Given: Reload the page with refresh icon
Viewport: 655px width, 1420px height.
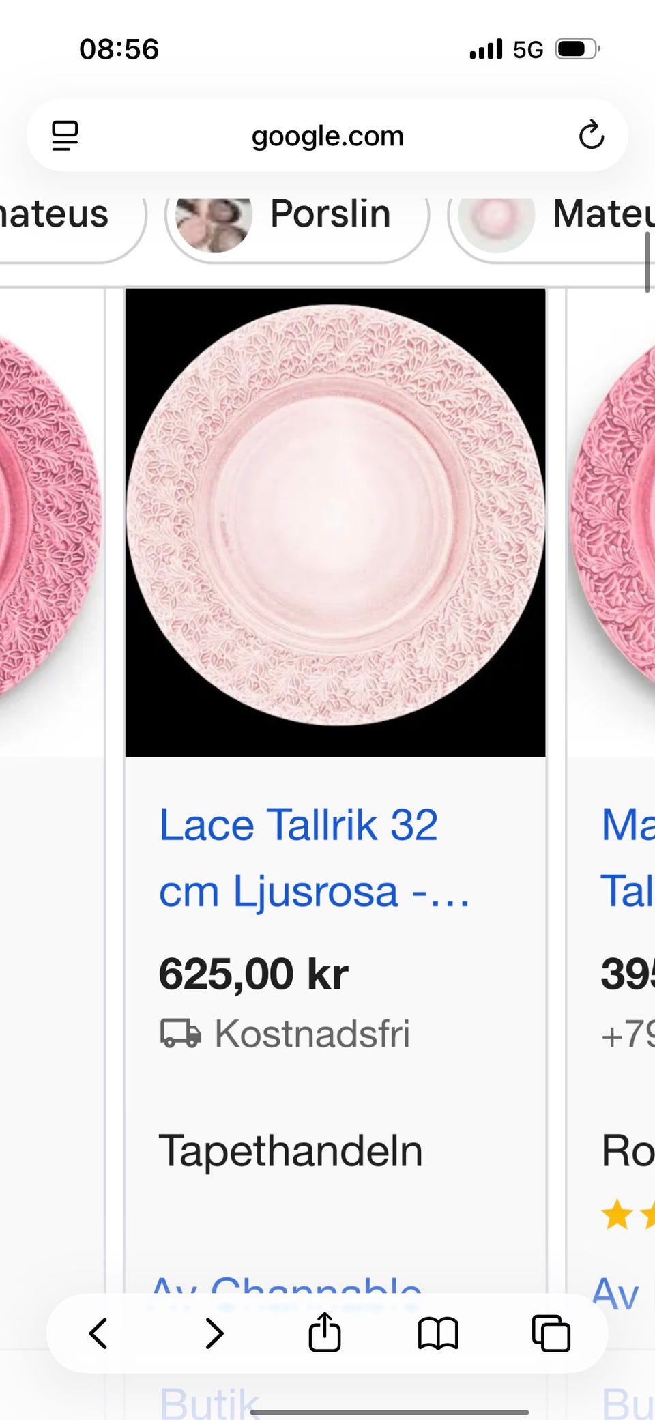Looking at the screenshot, I should tap(591, 134).
